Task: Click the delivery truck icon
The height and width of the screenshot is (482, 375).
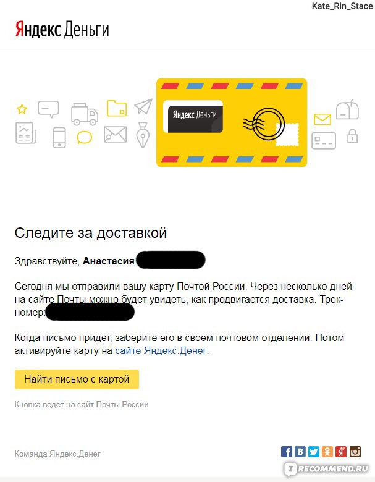Action: tap(85, 114)
